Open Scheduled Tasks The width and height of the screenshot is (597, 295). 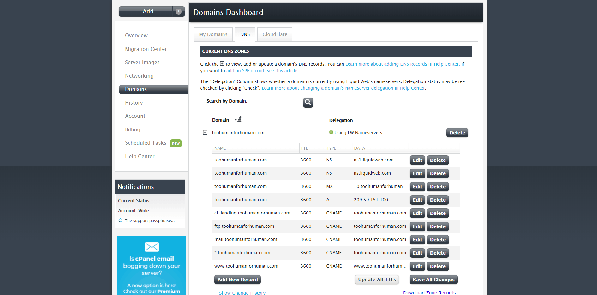pos(146,143)
